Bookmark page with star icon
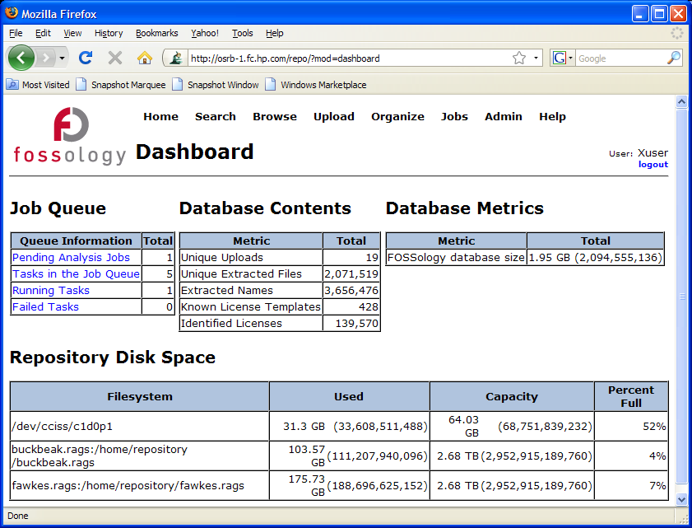The image size is (692, 528). pyautogui.click(x=519, y=58)
